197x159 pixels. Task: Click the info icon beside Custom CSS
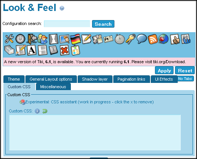pos(37,111)
